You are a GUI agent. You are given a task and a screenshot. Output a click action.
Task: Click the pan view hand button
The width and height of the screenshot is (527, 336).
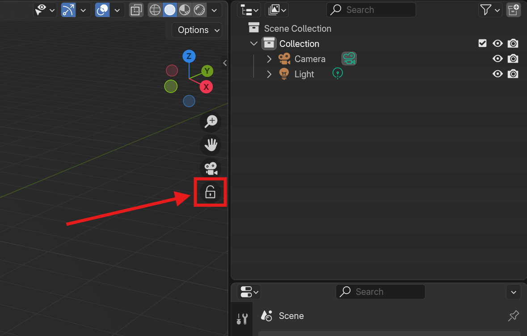coord(211,145)
